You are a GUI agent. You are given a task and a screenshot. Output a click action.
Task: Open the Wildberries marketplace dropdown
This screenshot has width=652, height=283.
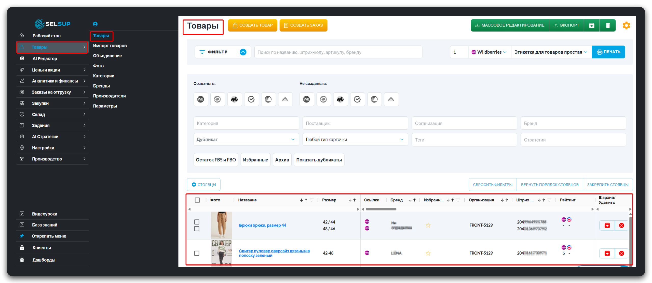(489, 52)
